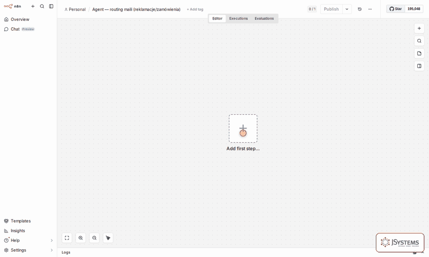This screenshot has height=257, width=429.
Task: Open Insights in the sidebar
Action: (28, 231)
